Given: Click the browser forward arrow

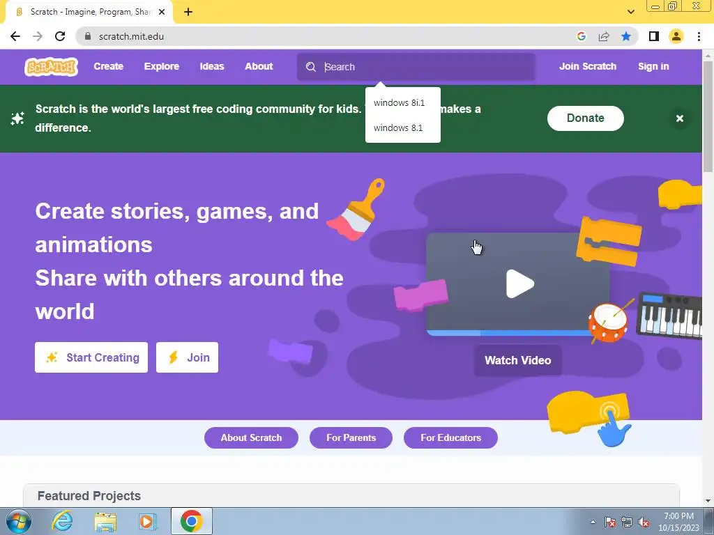Looking at the screenshot, I should 38,36.
